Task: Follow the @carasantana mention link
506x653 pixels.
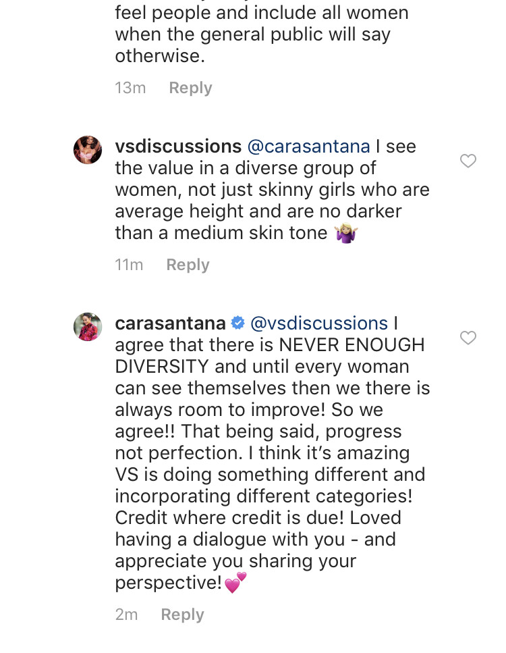Action: coord(309,147)
